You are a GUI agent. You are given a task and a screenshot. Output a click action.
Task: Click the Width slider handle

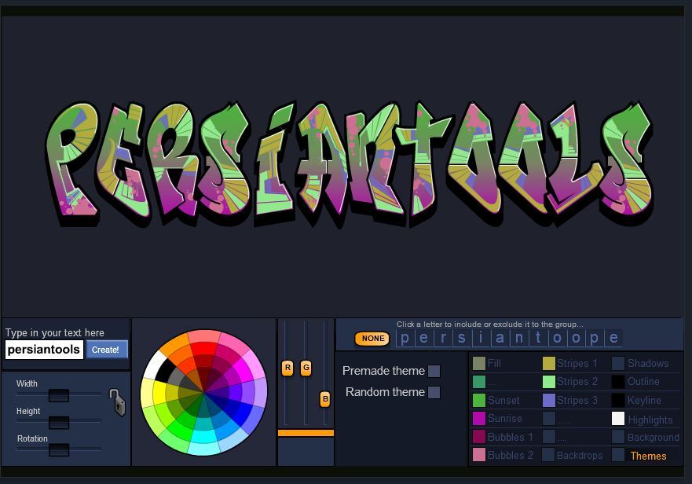click(x=59, y=395)
